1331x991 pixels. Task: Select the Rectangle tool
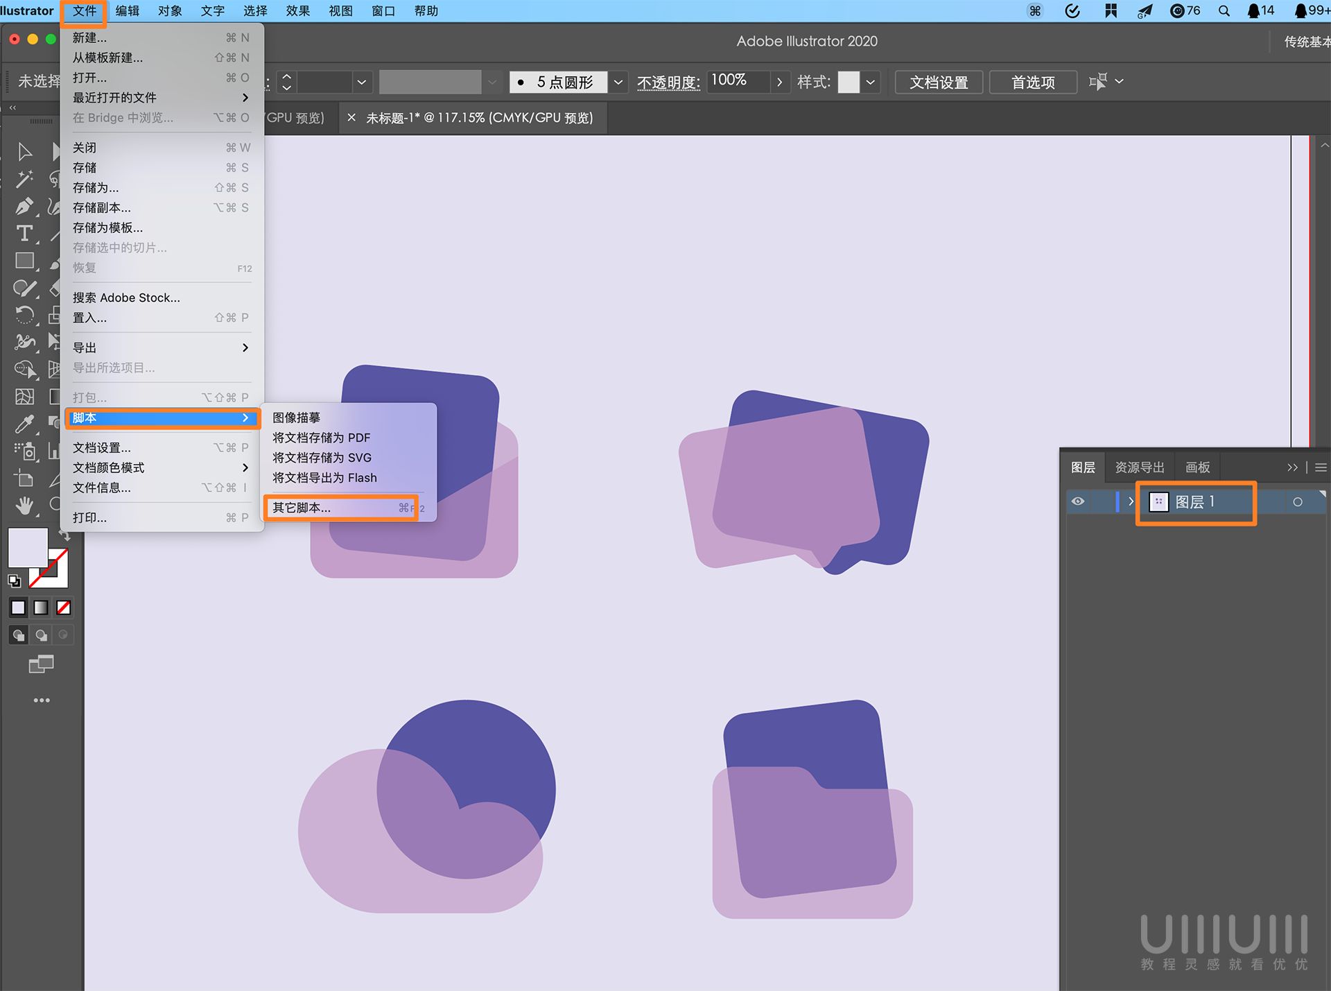tap(25, 260)
